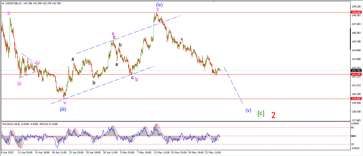Select the blue (v) projected wave label
This screenshot has height=156, width=363.
[248, 110]
